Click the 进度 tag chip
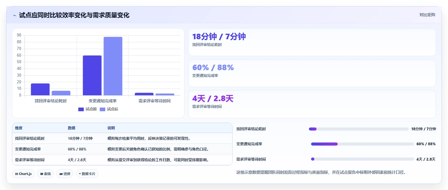The width and height of the screenshot is (448, 190). coord(65,174)
